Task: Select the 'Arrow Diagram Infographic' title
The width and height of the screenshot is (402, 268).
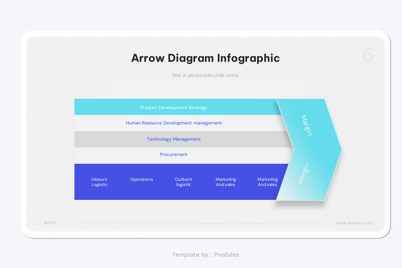Action: 205,58
